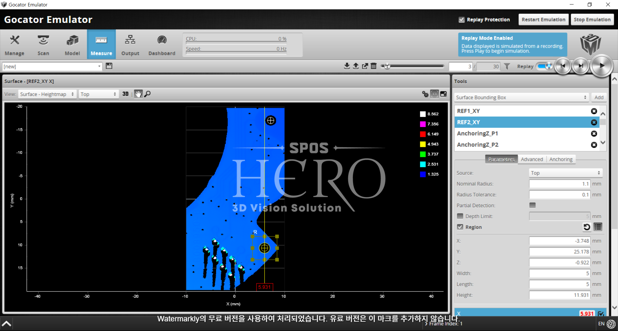618x331 pixels.
Task: Remove the REF2_XY tool
Action: tap(594, 122)
